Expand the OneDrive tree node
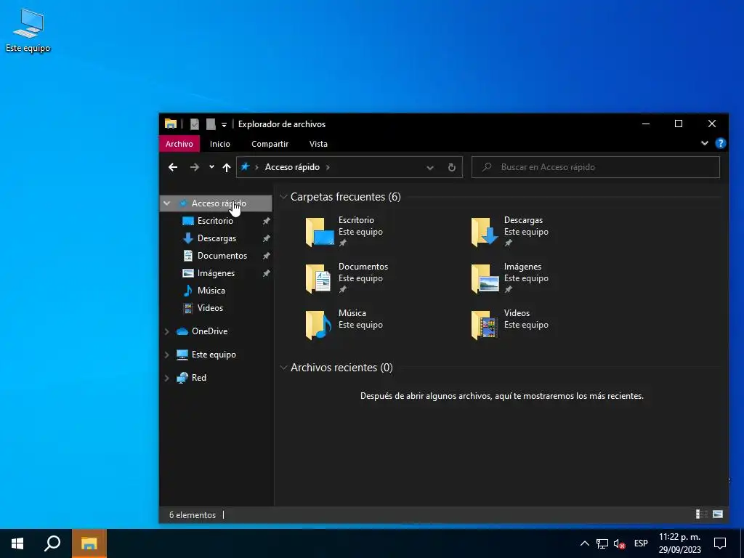744x558 pixels. pos(167,331)
